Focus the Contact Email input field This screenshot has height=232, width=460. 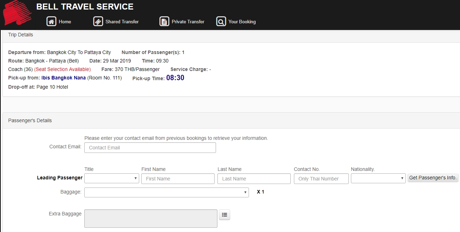[150, 148]
